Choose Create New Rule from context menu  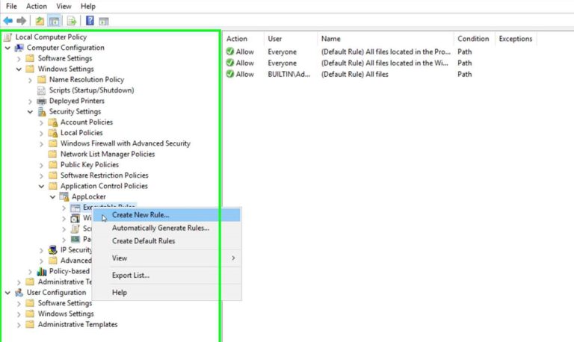pyautogui.click(x=141, y=215)
